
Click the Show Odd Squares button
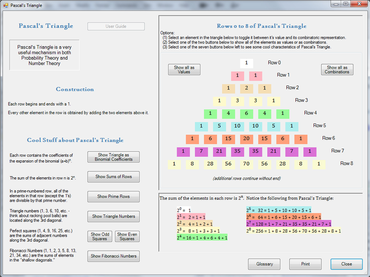[100, 236]
